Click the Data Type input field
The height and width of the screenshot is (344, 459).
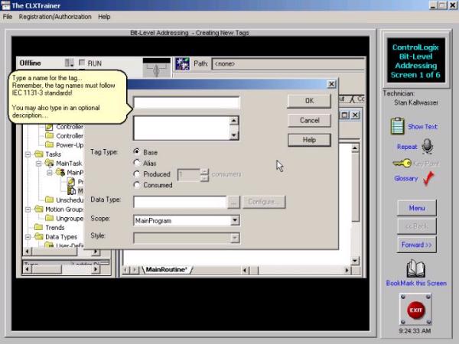180,202
